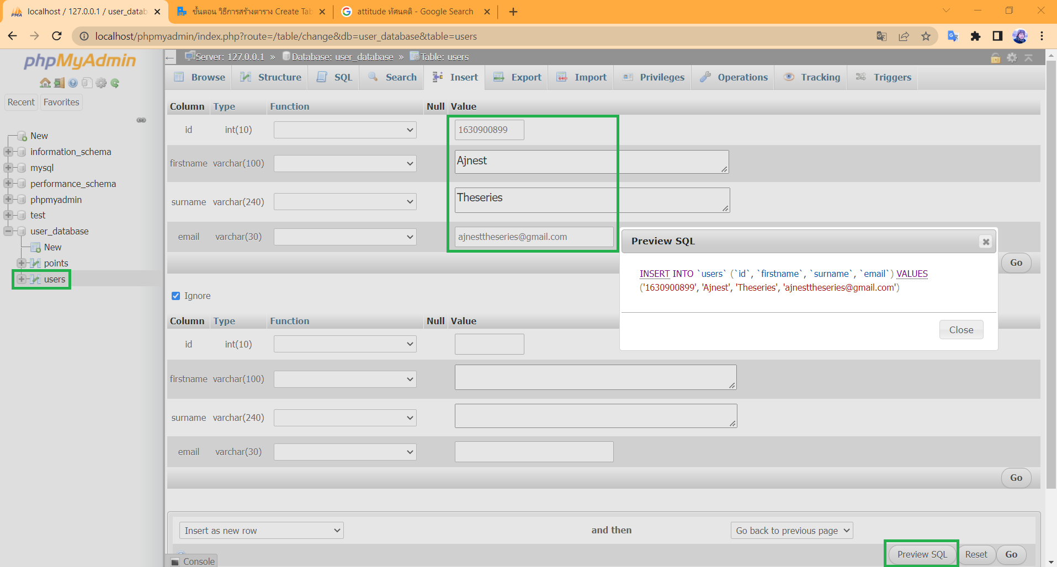The height and width of the screenshot is (567, 1057).
Task: Click the phpMyAdmin home icon
Action: [x=45, y=83]
